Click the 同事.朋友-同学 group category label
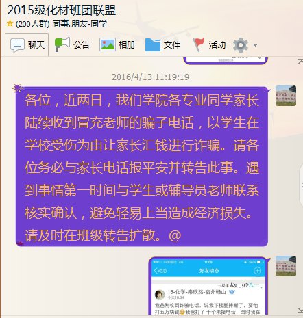This screenshot has width=303, height=318. coord(80,23)
